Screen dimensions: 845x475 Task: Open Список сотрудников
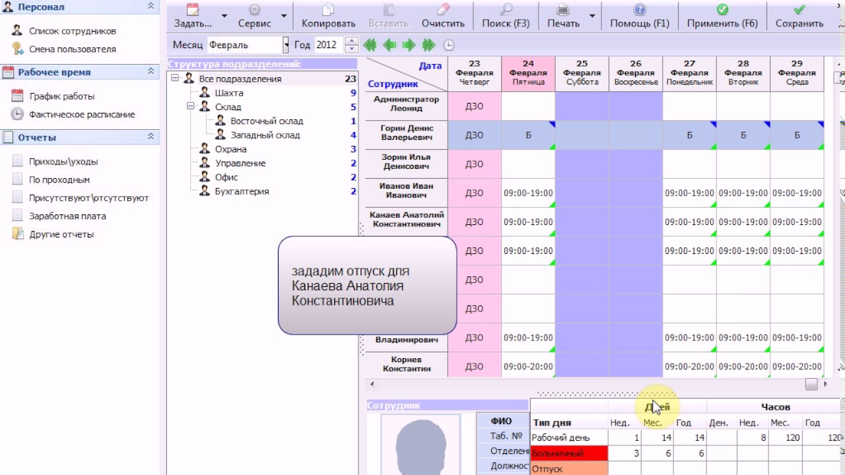73,31
